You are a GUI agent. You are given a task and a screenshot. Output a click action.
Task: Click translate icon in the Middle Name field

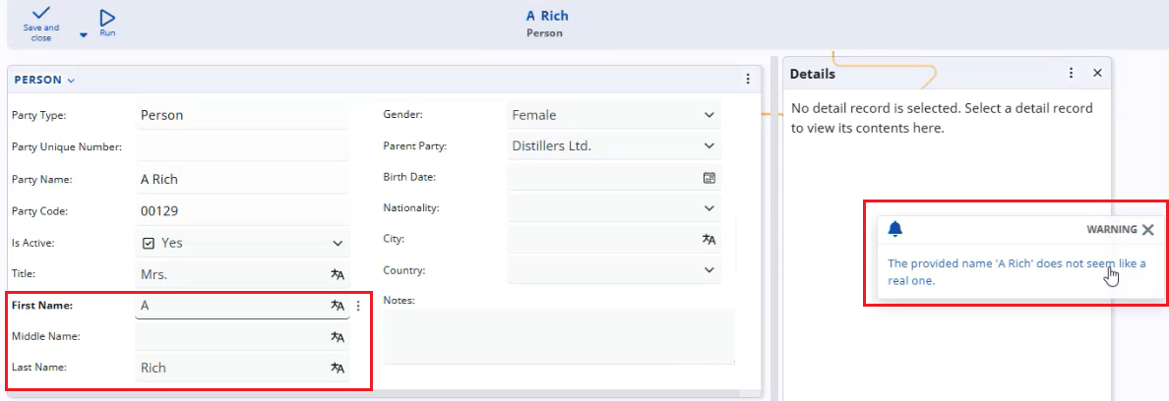click(x=338, y=337)
